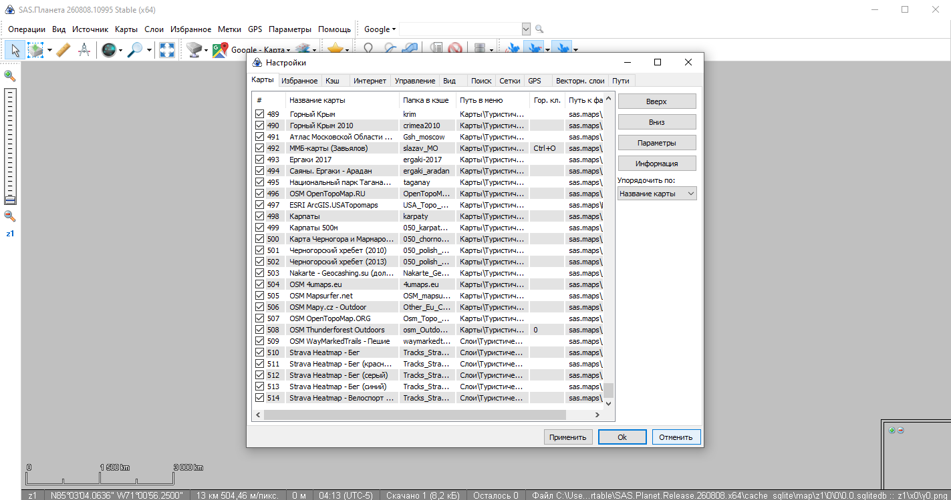Click the 'Папка в кэше' column header

pyautogui.click(x=428, y=100)
